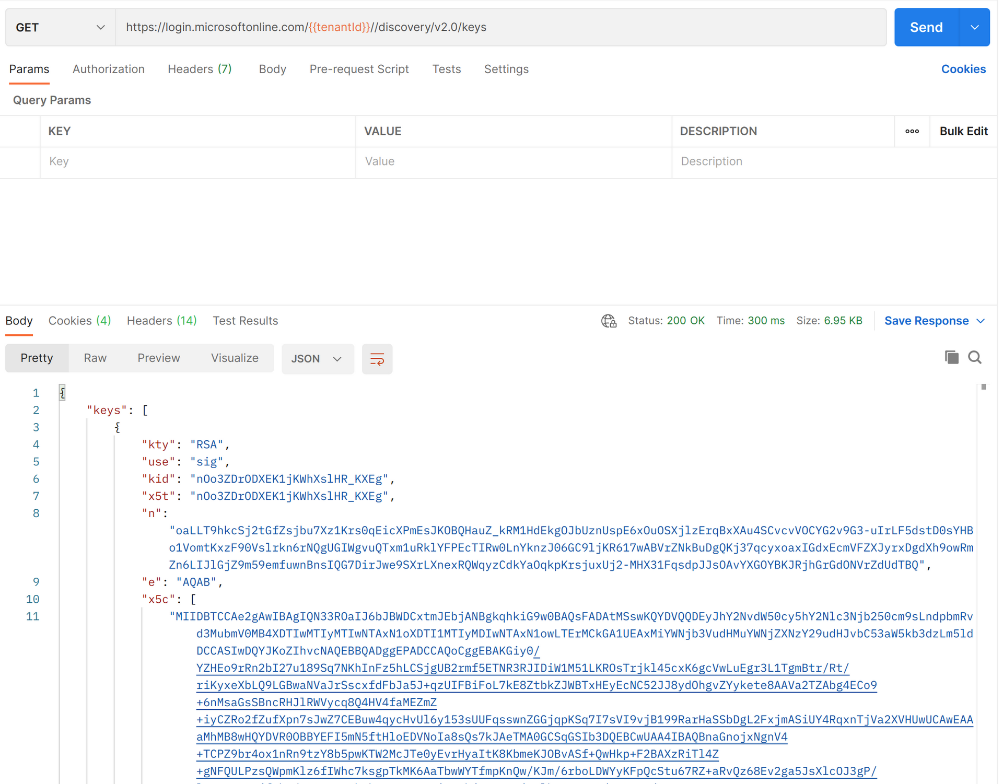Open the three-dots column options

[912, 131]
